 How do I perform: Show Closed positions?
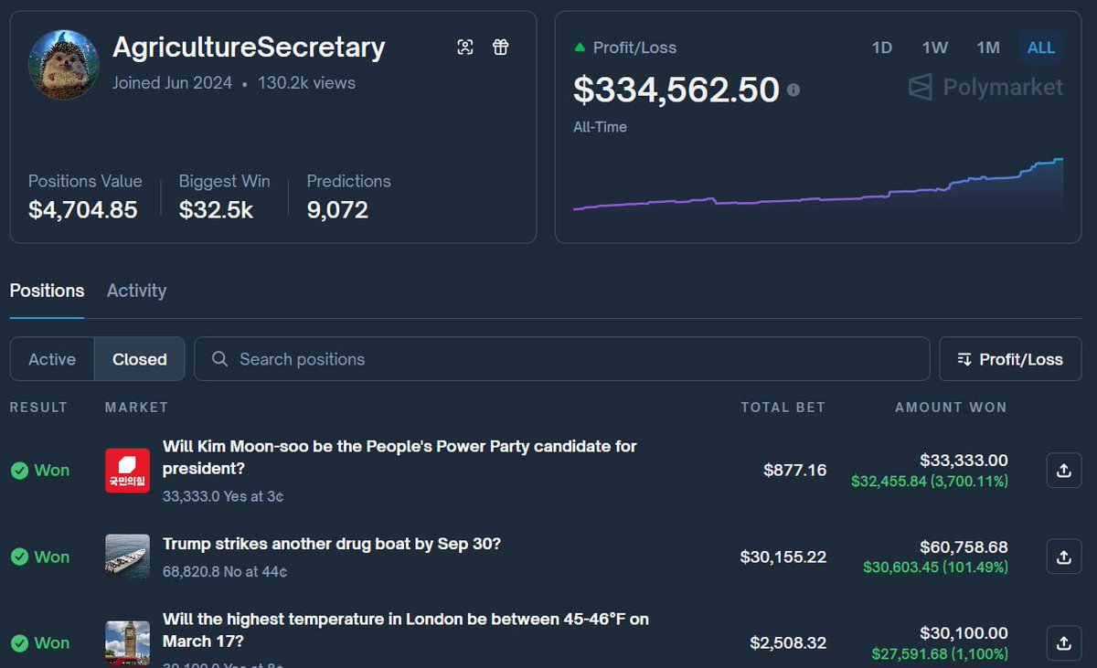tap(140, 359)
